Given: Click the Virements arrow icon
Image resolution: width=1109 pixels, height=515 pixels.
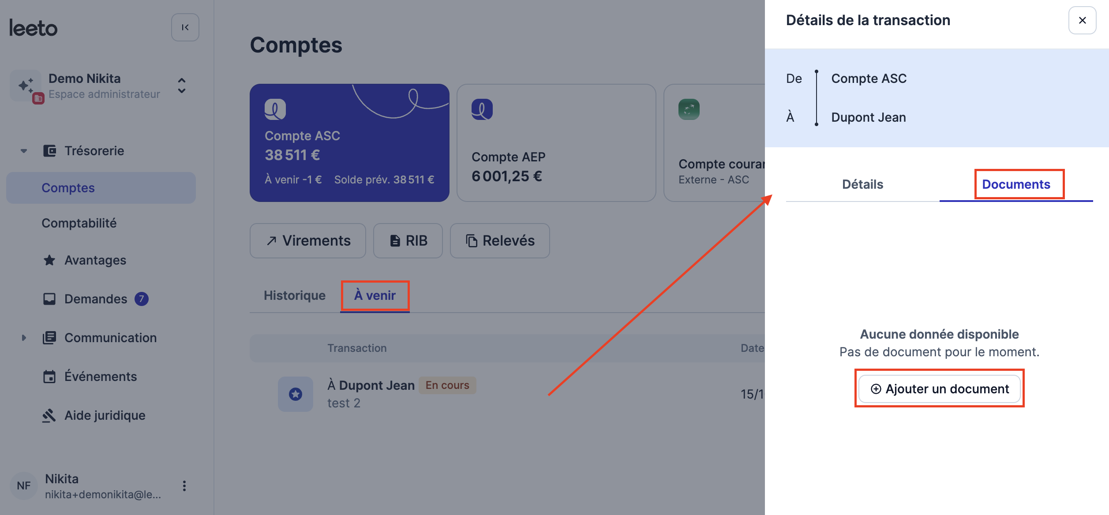Looking at the screenshot, I should tap(272, 241).
